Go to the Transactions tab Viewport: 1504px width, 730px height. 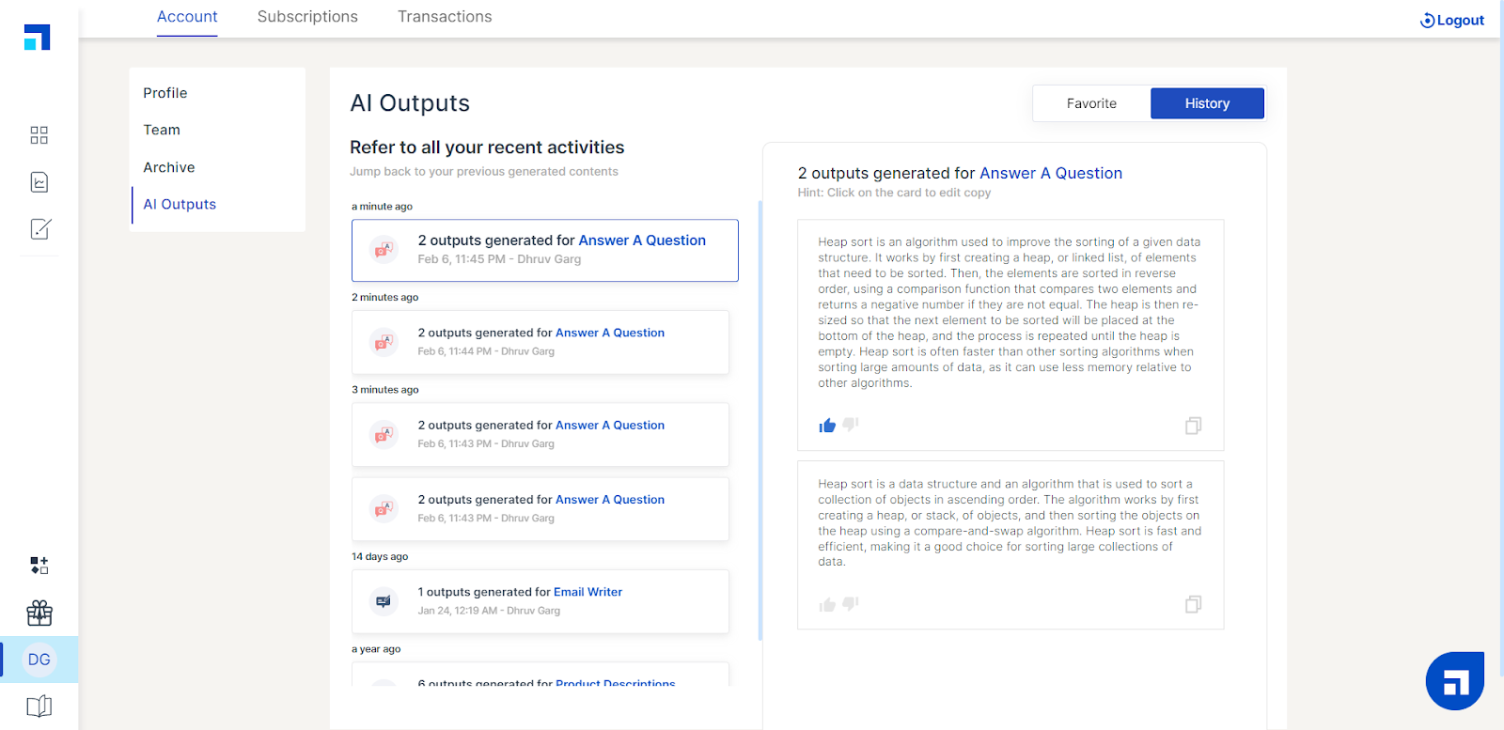445,17
